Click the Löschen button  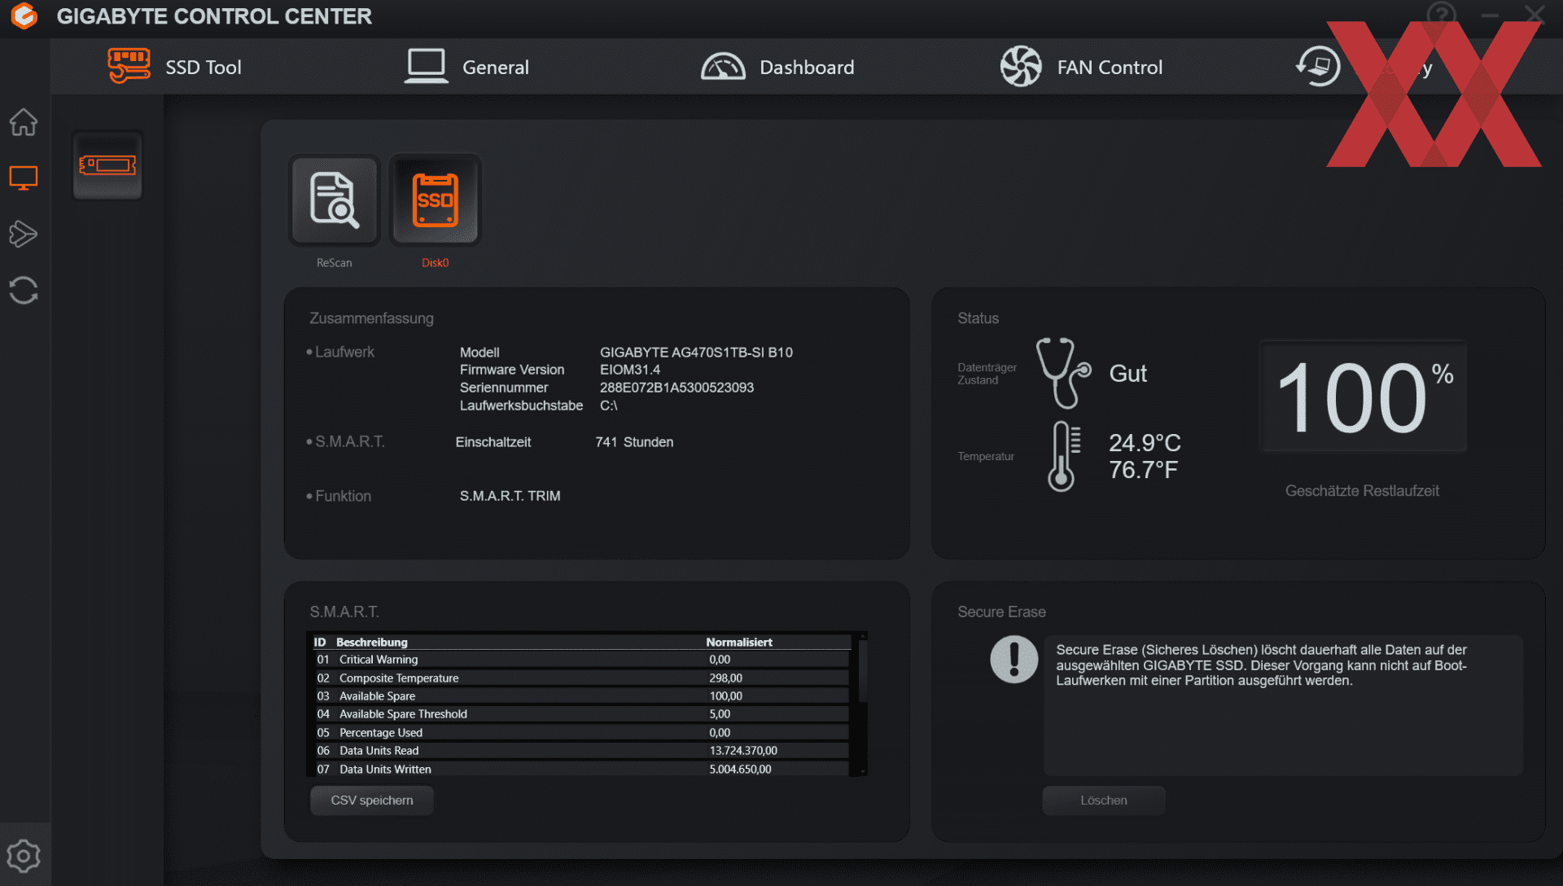point(1104,800)
